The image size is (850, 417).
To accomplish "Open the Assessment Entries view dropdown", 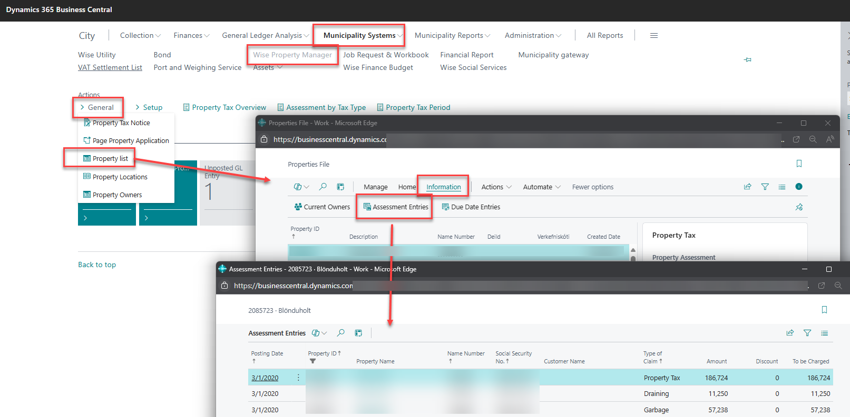I will [319, 333].
